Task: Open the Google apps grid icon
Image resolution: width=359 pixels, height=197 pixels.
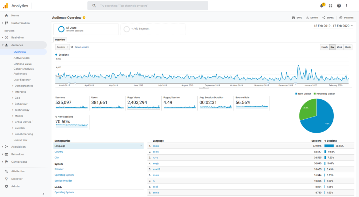Action: [x=331, y=6]
